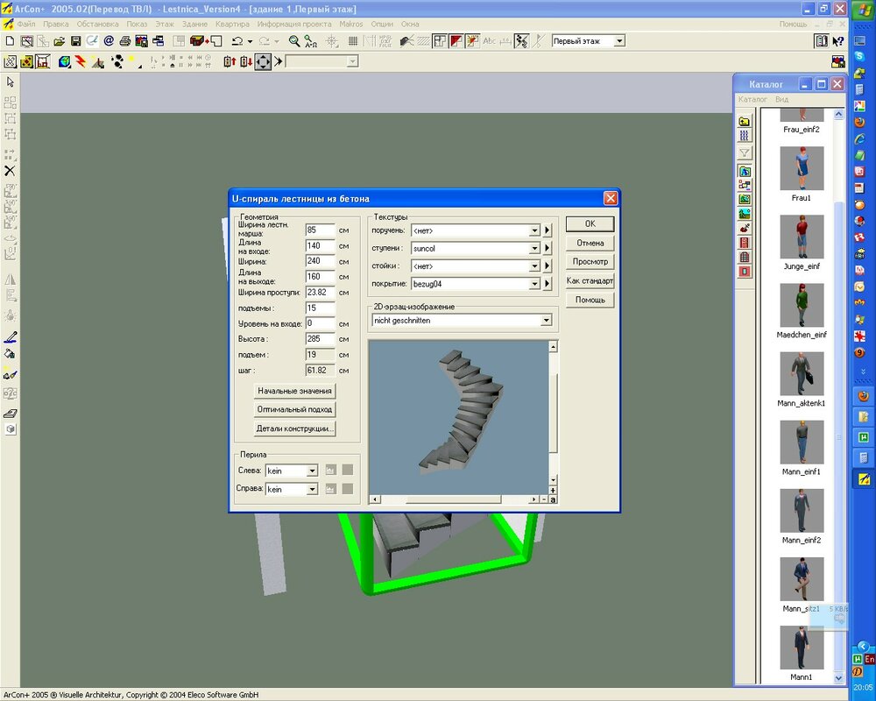Click the arrow pointer tool in left toolbar

pos(11,81)
